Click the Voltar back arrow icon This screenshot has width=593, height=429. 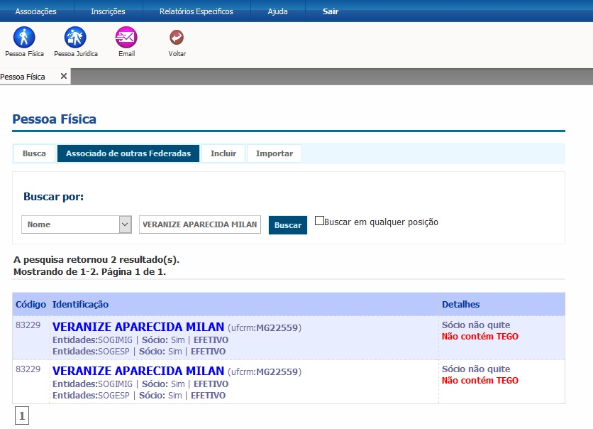coord(177,38)
